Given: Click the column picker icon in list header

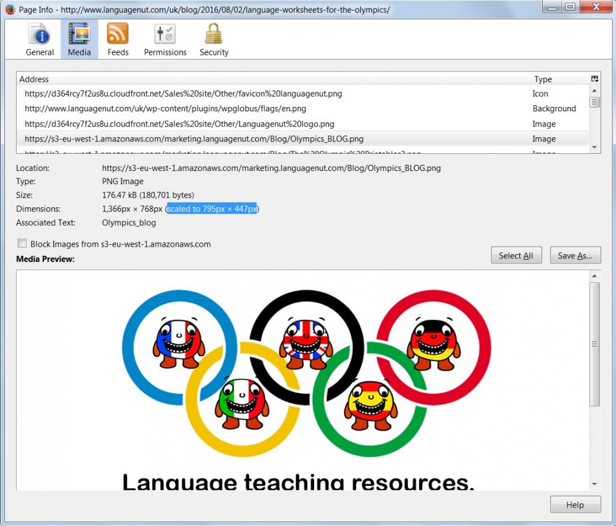Looking at the screenshot, I should [x=594, y=79].
